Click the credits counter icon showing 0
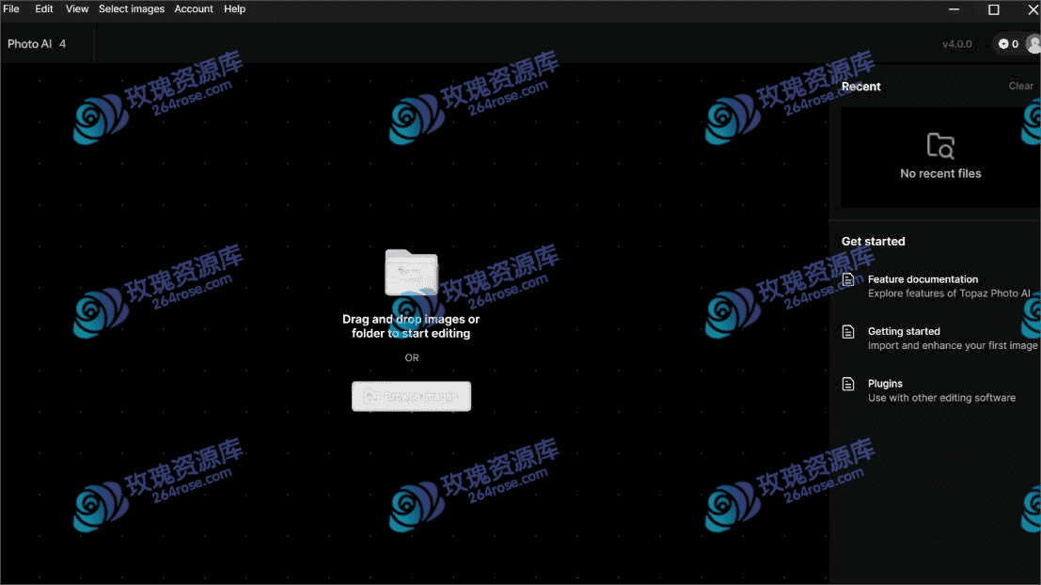 [x=1008, y=44]
